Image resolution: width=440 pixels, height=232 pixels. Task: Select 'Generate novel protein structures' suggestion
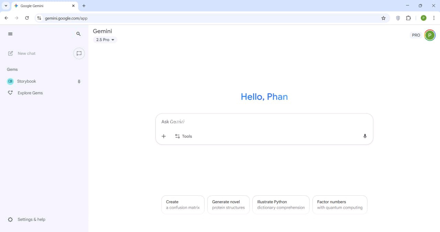228,205
